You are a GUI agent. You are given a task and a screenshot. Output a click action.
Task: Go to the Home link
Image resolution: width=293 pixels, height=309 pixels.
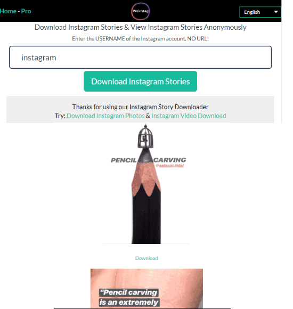[8, 11]
